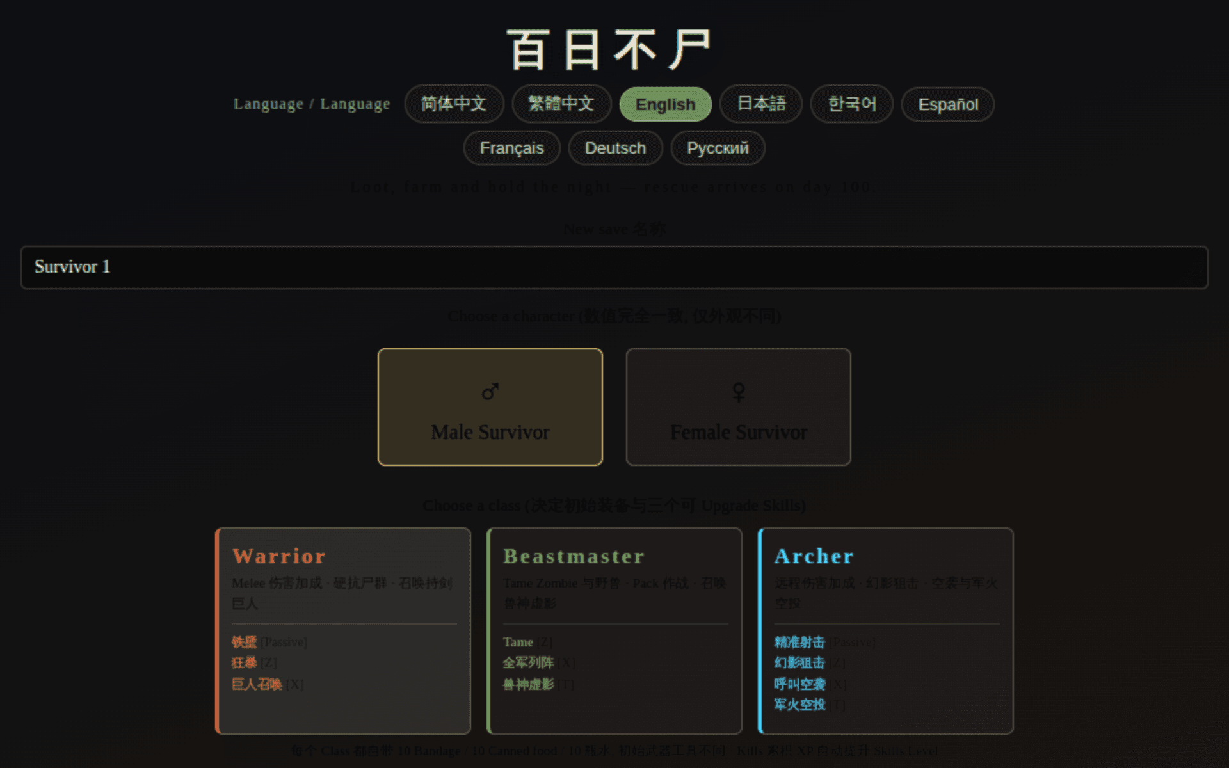Click the Survivor 1 save name field
The width and height of the screenshot is (1229, 768).
tap(614, 267)
